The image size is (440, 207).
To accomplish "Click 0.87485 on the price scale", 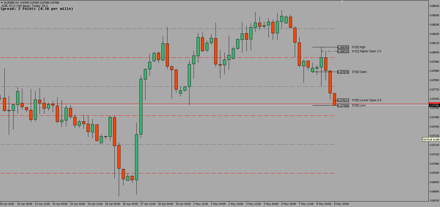I will click(x=435, y=117).
